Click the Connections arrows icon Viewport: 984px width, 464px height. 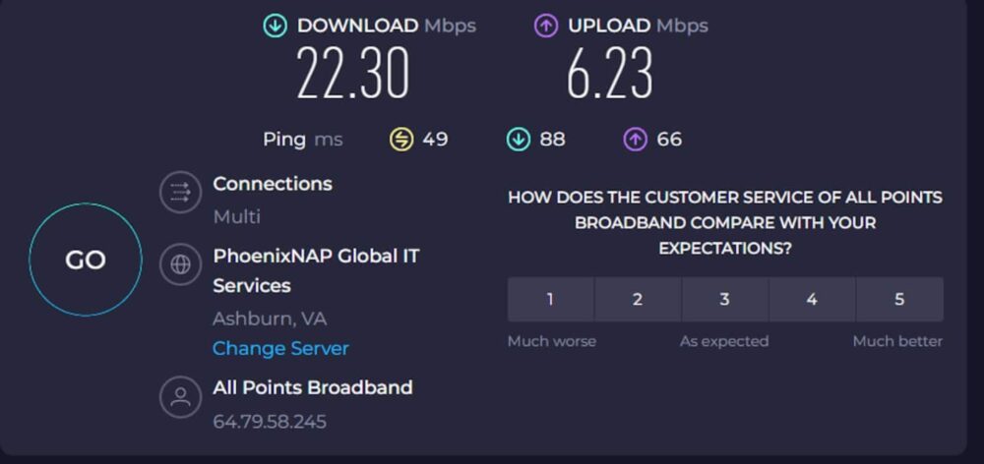click(x=181, y=193)
